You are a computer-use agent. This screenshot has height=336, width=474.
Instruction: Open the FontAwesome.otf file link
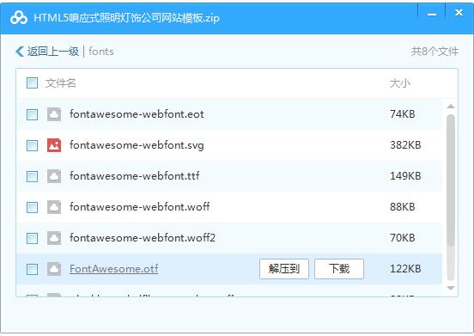(113, 269)
